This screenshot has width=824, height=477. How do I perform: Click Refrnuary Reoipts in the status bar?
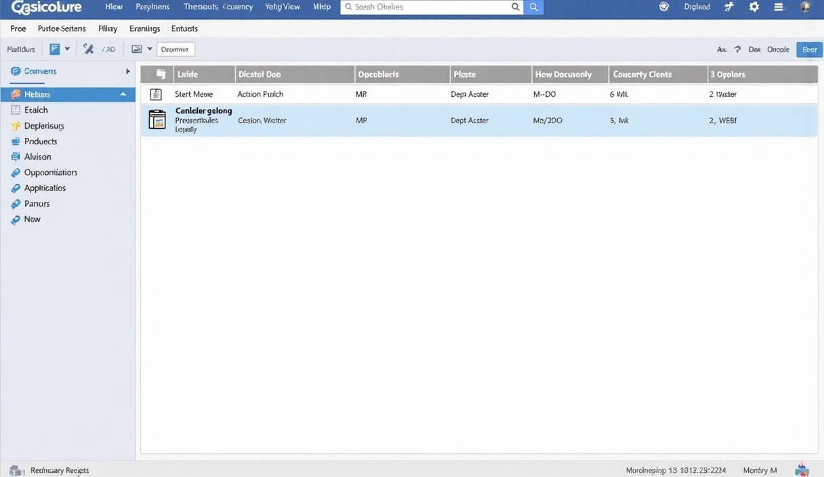tap(60, 470)
